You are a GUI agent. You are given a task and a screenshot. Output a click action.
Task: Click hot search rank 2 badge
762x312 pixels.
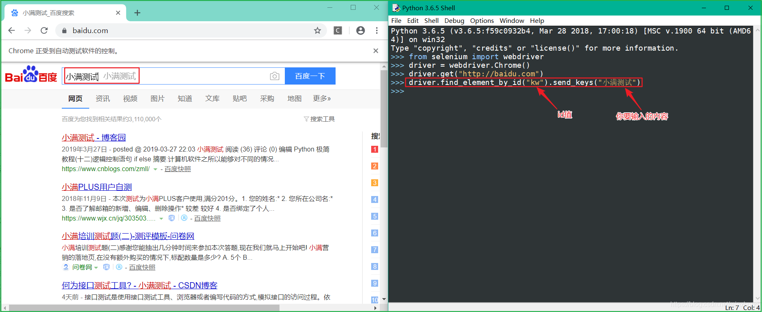374,166
